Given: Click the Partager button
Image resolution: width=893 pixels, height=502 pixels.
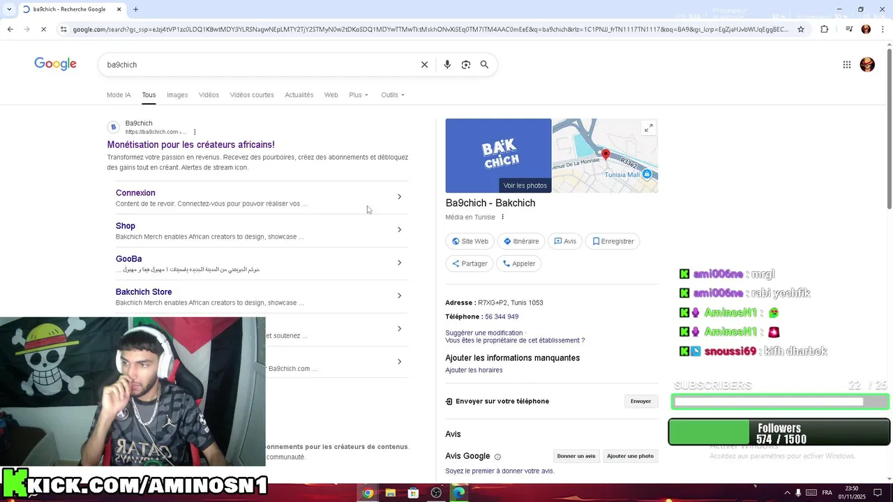Looking at the screenshot, I should pyautogui.click(x=470, y=264).
